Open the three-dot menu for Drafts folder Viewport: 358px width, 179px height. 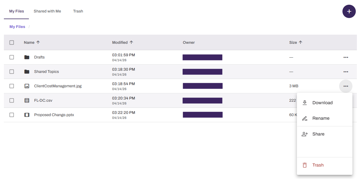(x=346, y=57)
